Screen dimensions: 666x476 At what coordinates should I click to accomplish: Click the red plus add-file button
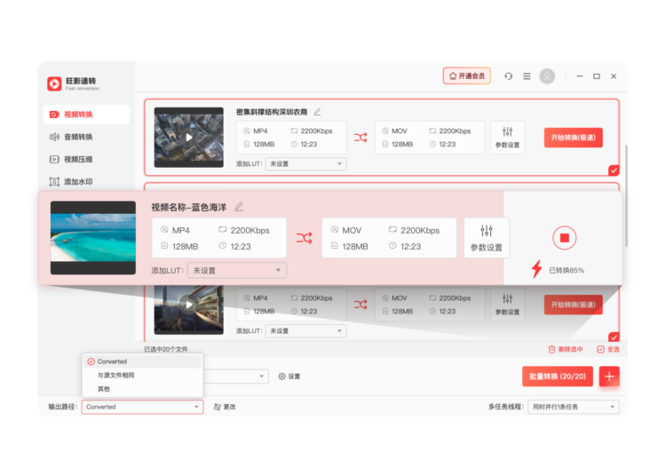click(x=609, y=377)
